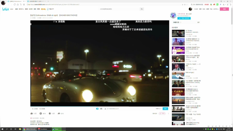The height and width of the screenshot is (131, 233).
Task: Click the bilibili search input field
Action: (120, 9)
